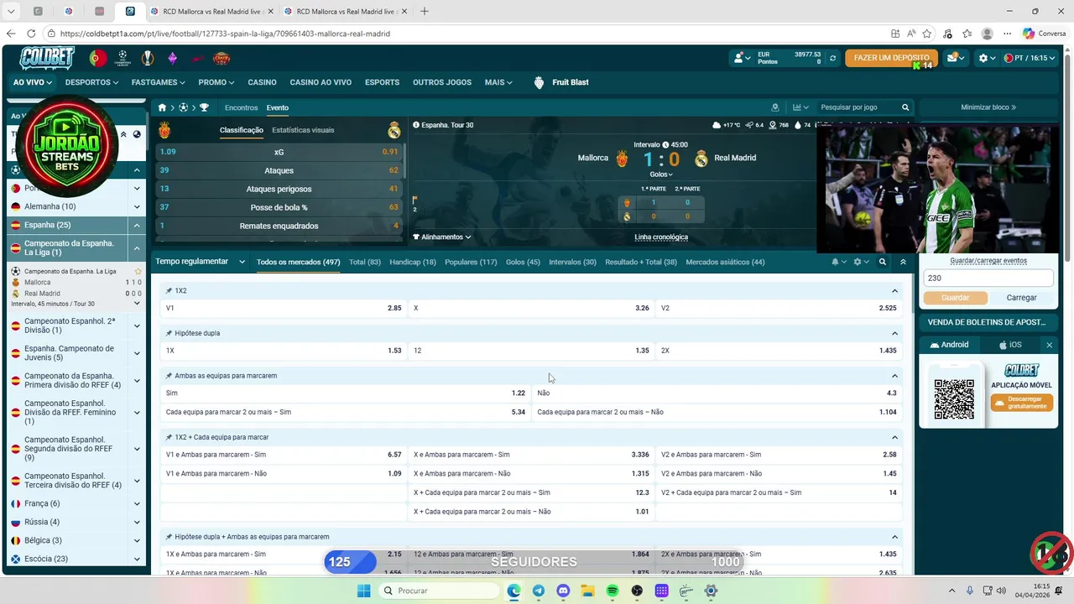Refresh the EUR balance
The image size is (1074, 604).
[832, 58]
